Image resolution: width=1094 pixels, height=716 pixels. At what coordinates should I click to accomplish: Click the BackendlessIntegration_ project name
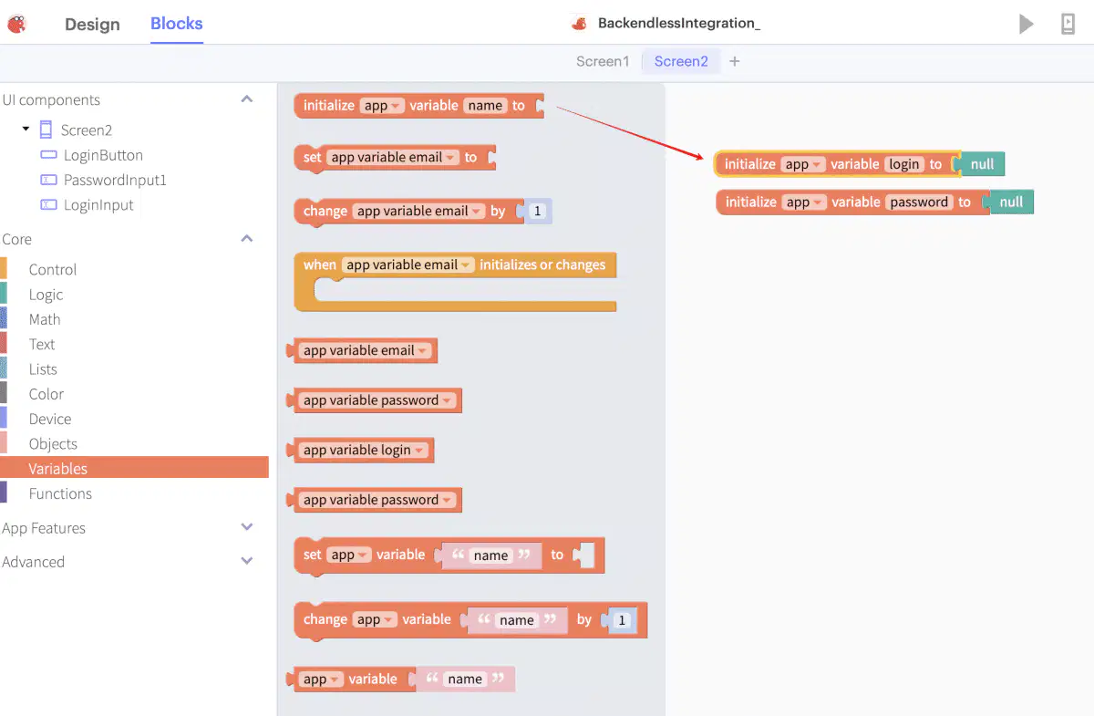click(x=679, y=24)
